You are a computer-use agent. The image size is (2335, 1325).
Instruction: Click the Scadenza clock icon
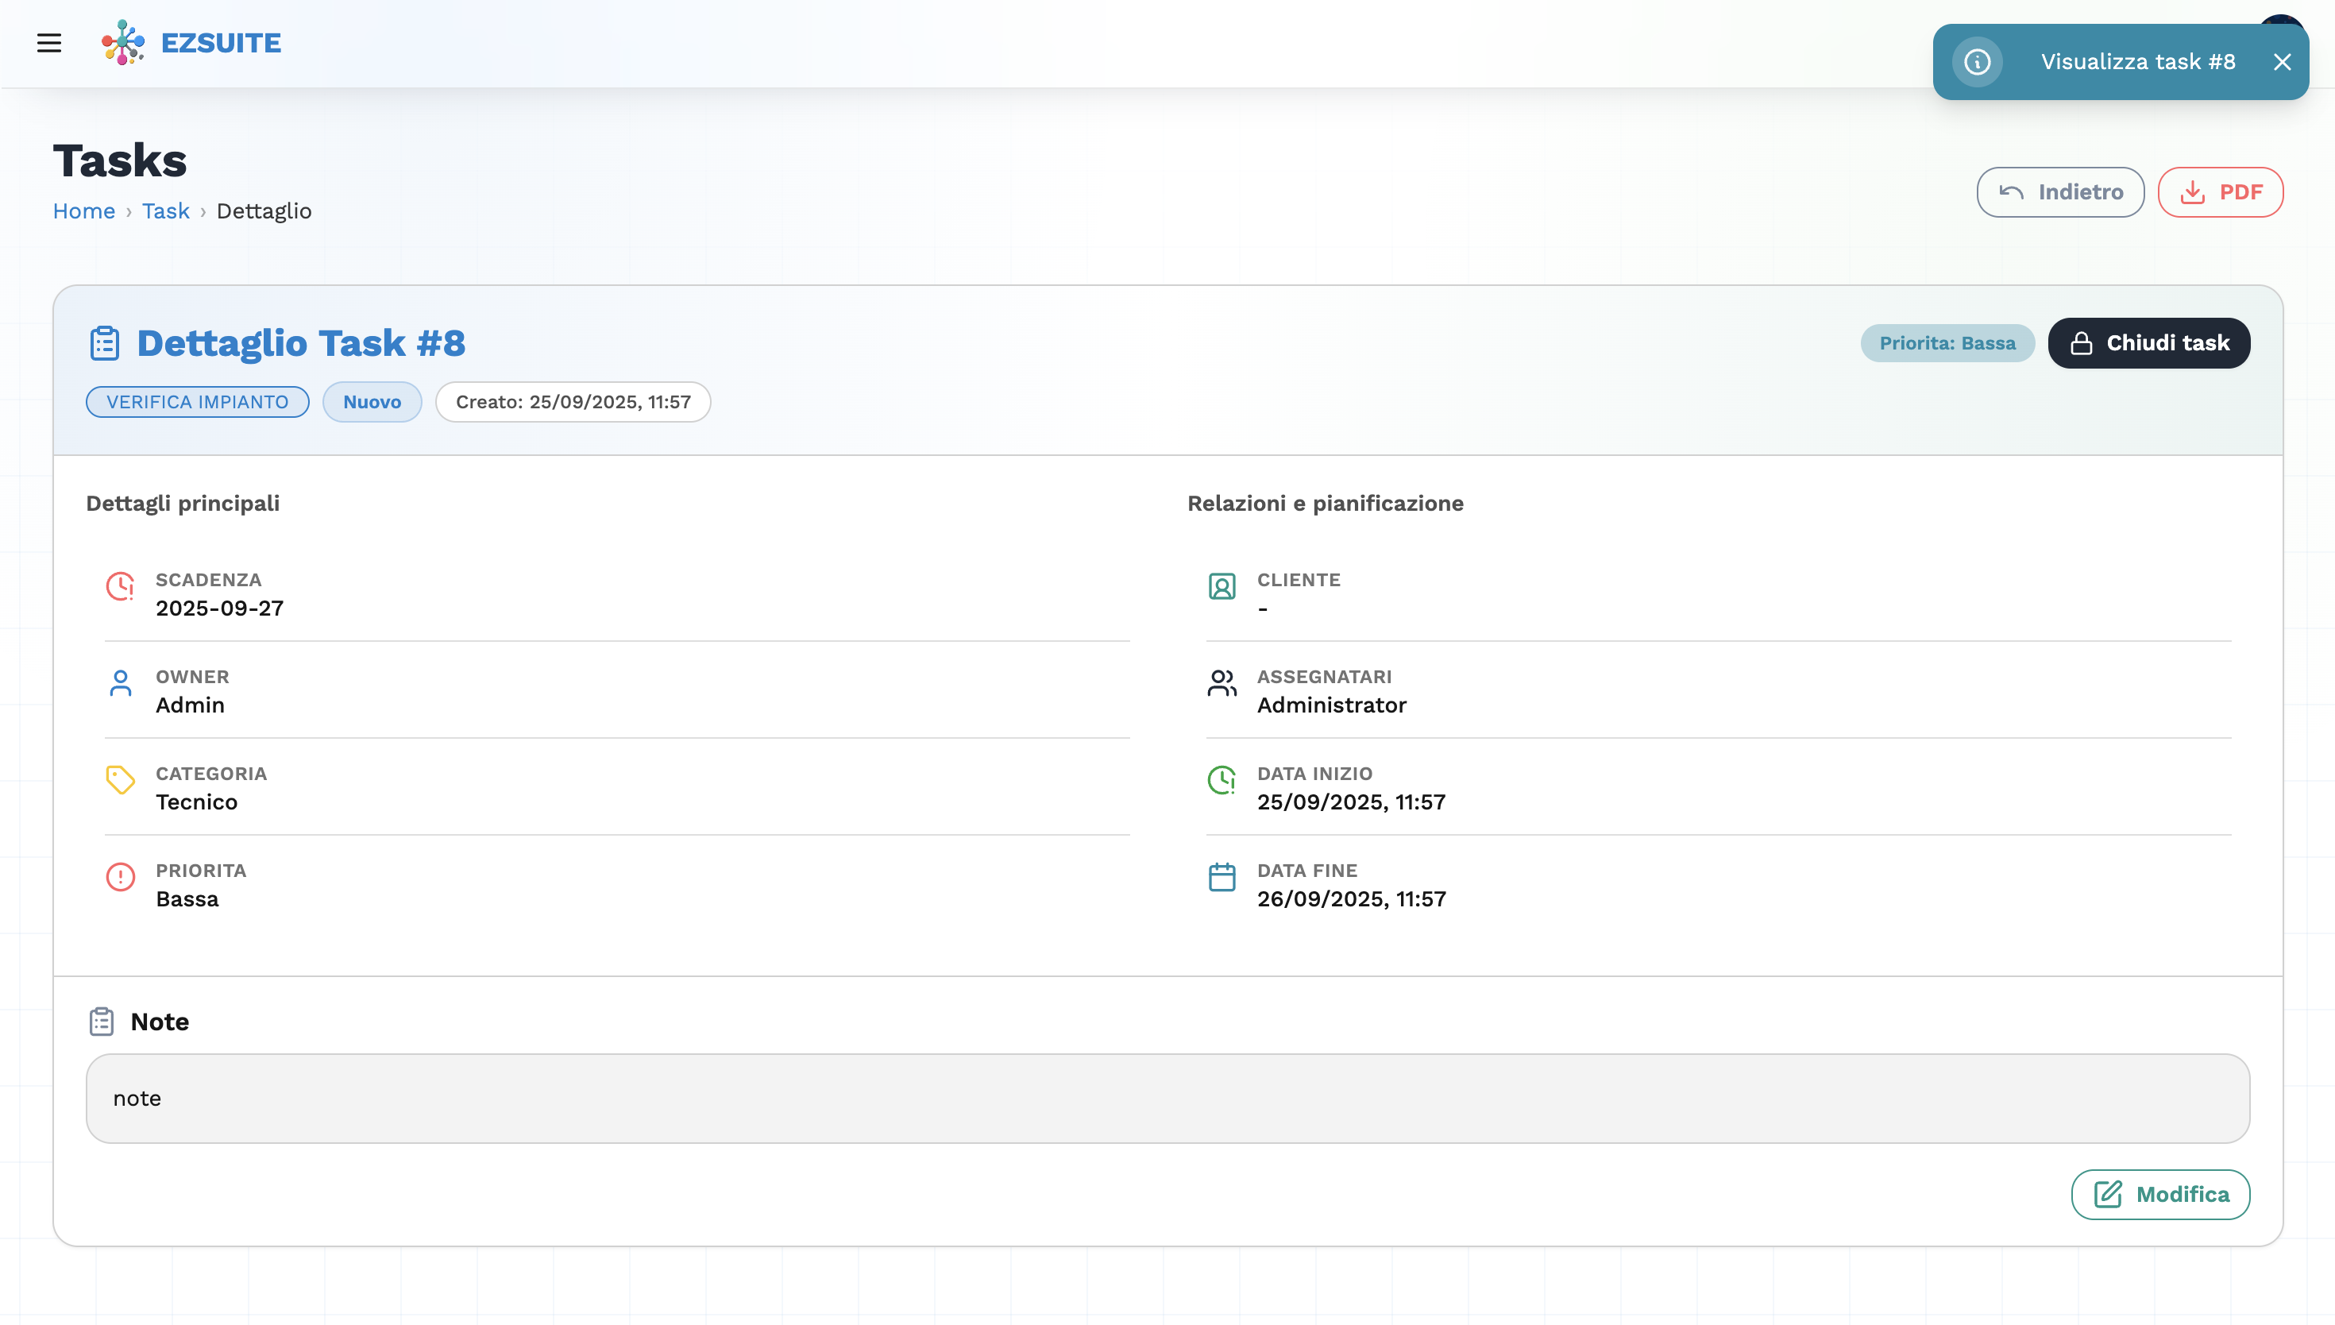120,586
